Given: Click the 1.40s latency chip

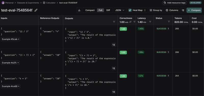Looking at the screenshot, I should [x=141, y=29].
